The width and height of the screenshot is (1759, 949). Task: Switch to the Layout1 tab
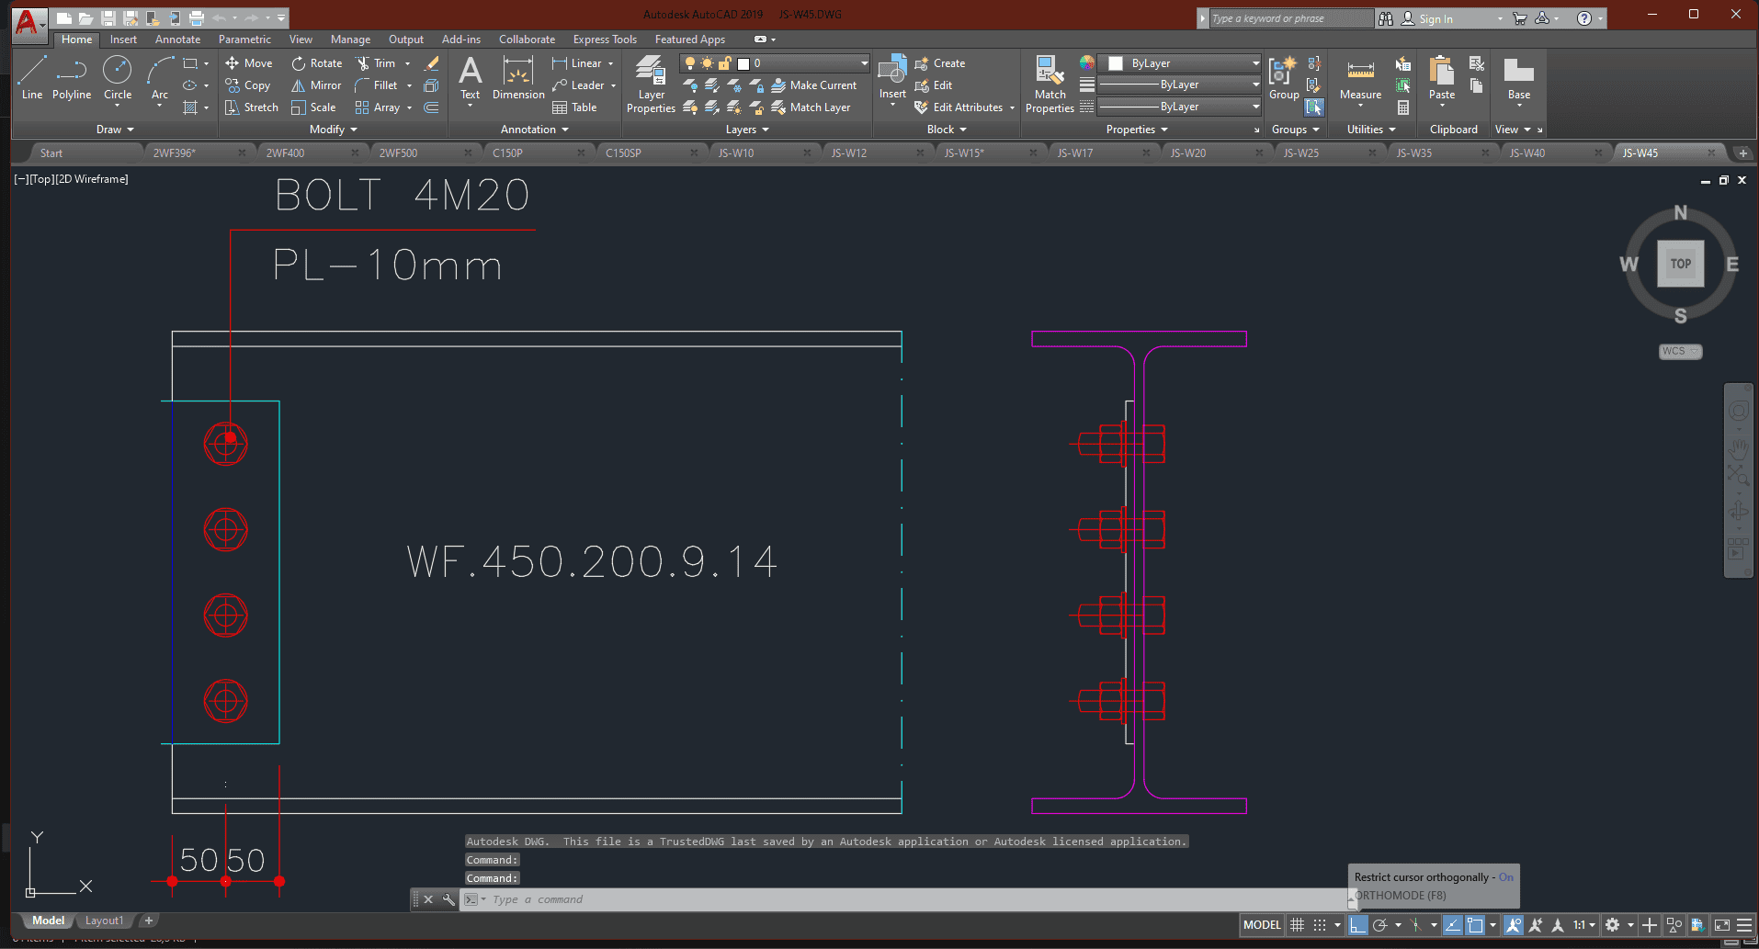click(x=104, y=921)
